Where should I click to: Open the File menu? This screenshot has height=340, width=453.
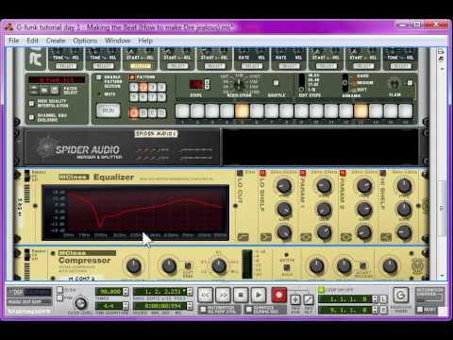(x=13, y=41)
